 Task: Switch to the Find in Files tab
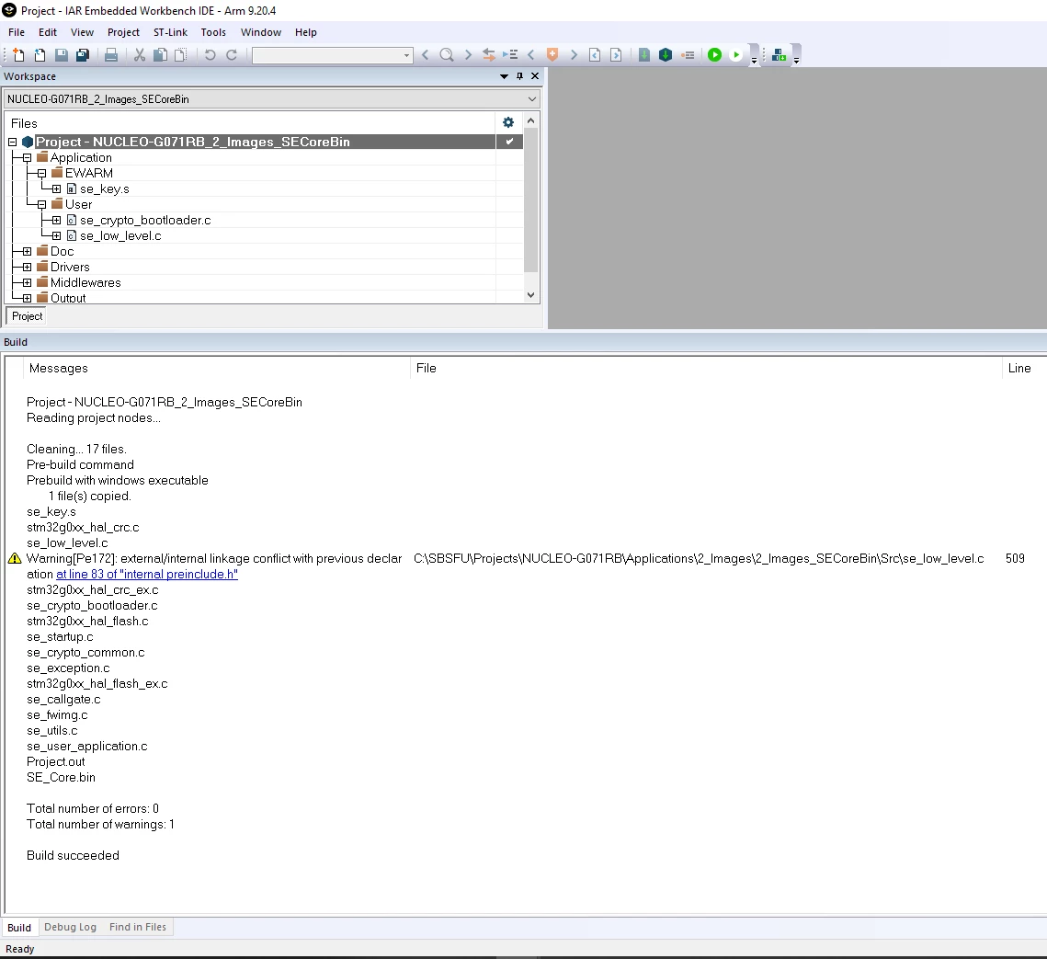(138, 927)
